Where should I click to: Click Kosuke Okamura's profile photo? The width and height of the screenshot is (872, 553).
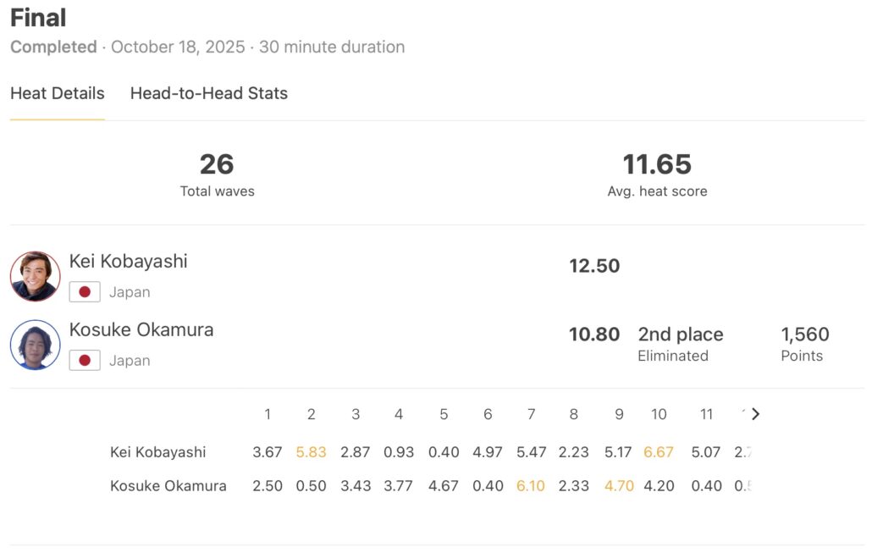coord(35,345)
